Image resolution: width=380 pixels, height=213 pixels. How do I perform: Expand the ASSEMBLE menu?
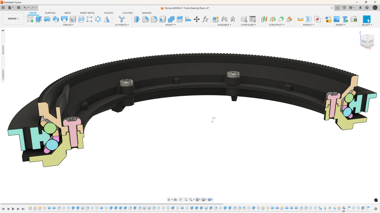pos(224,25)
